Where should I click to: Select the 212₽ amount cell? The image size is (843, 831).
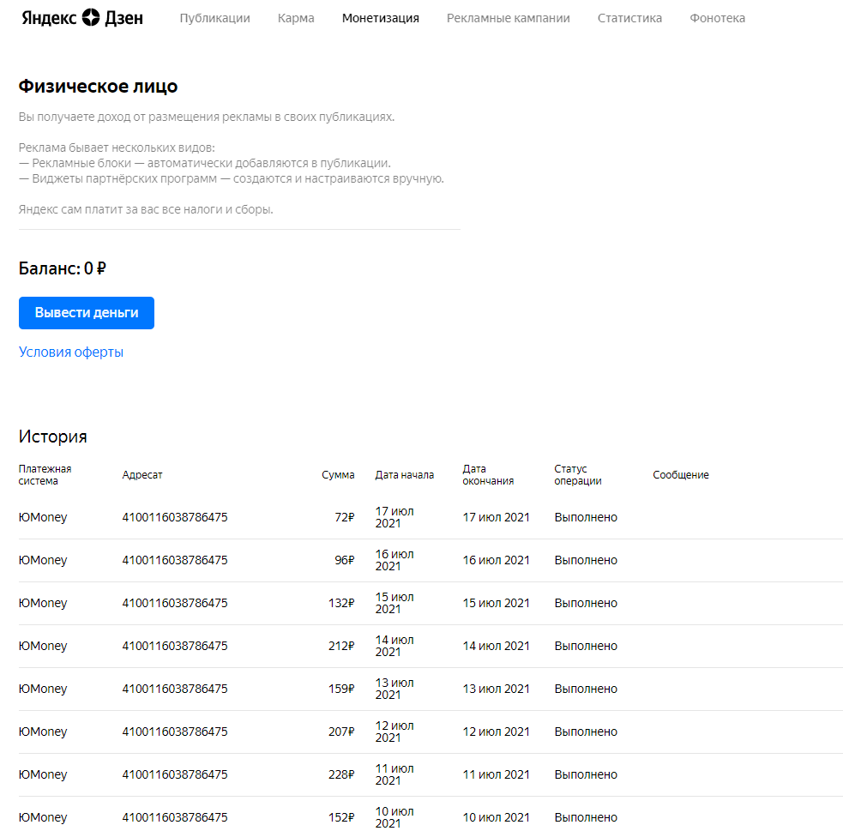[x=341, y=646]
